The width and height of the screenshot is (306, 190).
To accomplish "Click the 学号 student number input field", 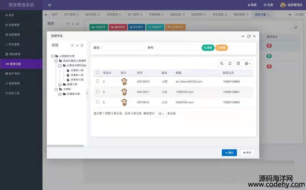I will 178,48.
